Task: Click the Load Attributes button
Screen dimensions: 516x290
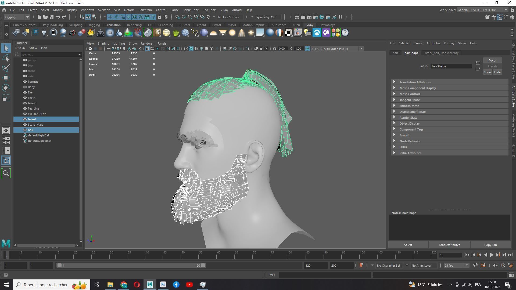Action: (449, 245)
